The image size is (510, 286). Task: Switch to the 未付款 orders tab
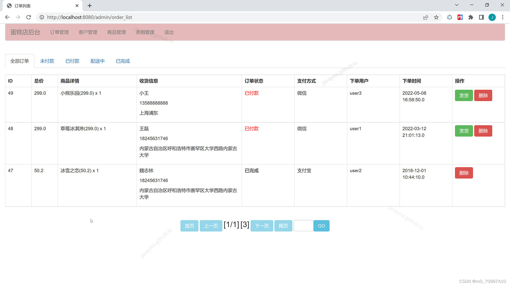(47, 61)
